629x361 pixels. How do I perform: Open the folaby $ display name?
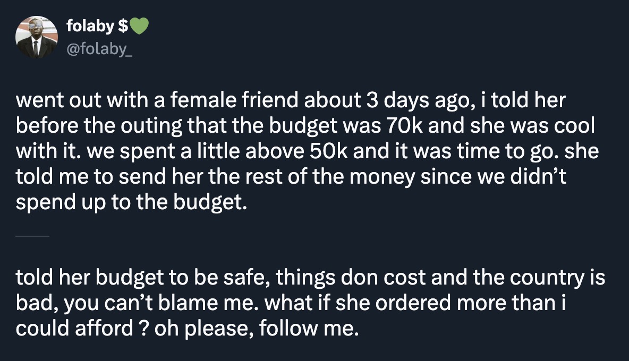tap(90, 25)
